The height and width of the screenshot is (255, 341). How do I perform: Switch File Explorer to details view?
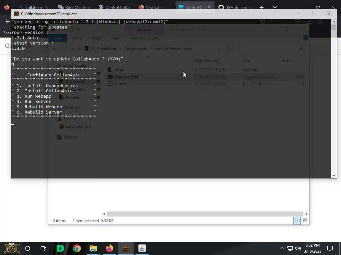[297, 221]
